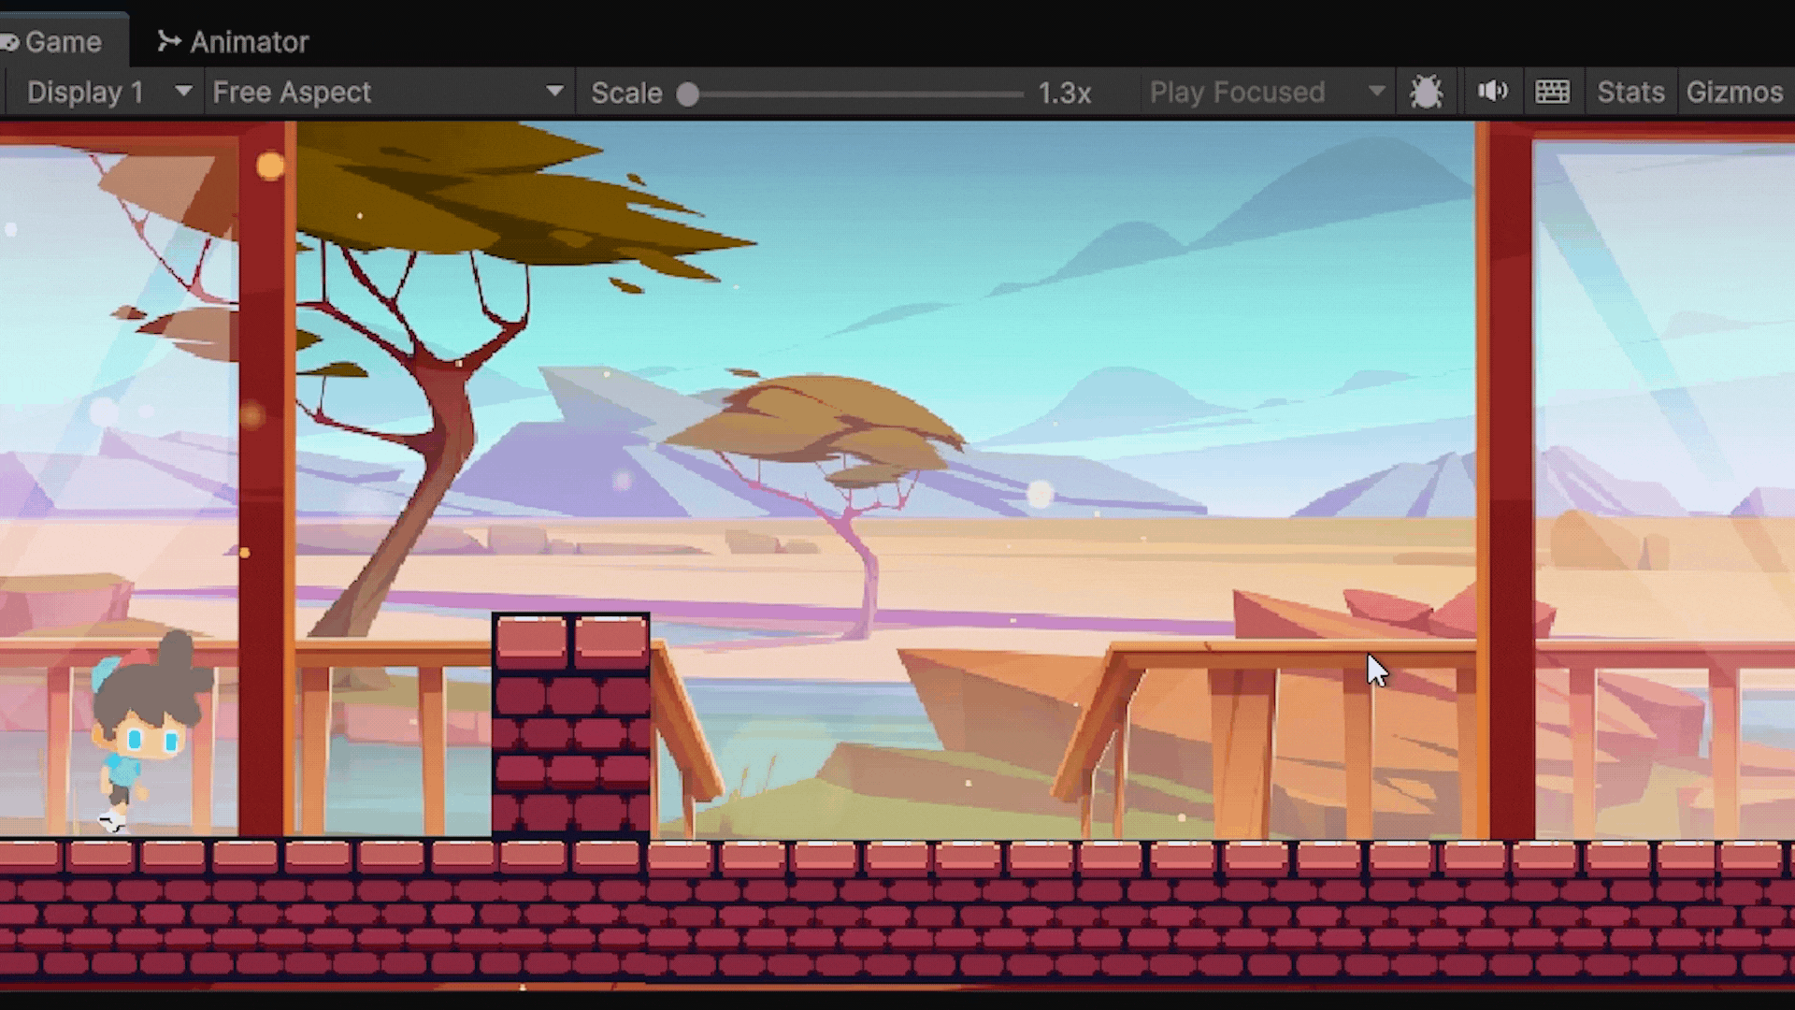Click the Scale slider handle
Viewport: 1795px width, 1010px height.
point(688,94)
